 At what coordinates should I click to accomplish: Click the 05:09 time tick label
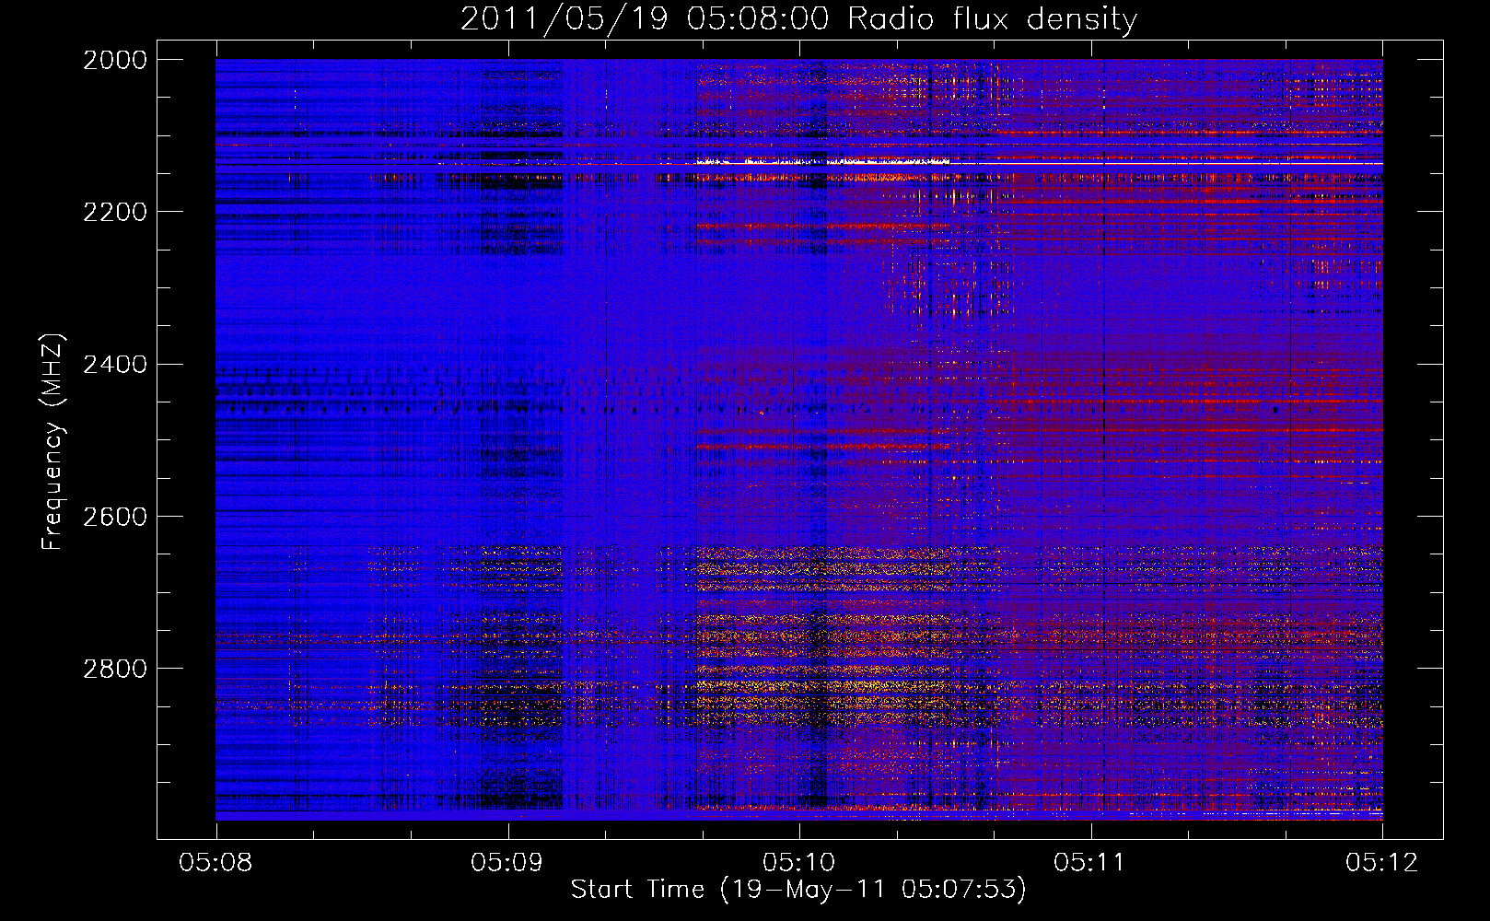[507, 862]
